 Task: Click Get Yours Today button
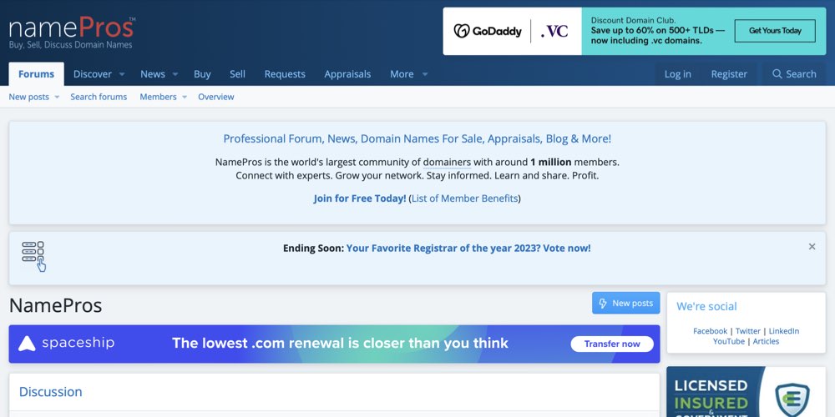[x=775, y=31]
